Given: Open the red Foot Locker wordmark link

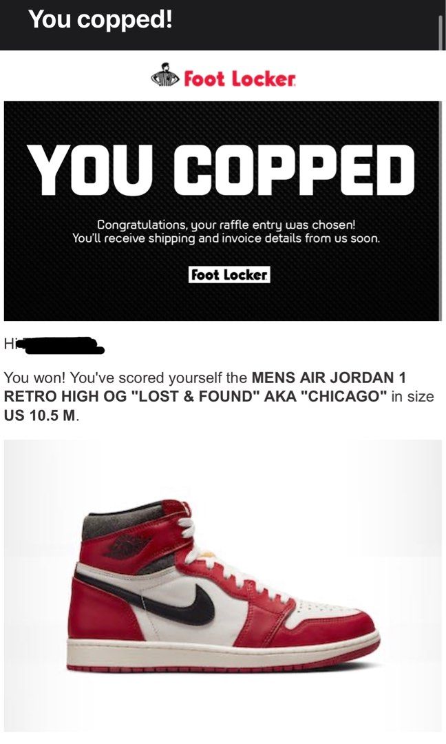Looking at the screenshot, I should pyautogui.click(x=240, y=79).
